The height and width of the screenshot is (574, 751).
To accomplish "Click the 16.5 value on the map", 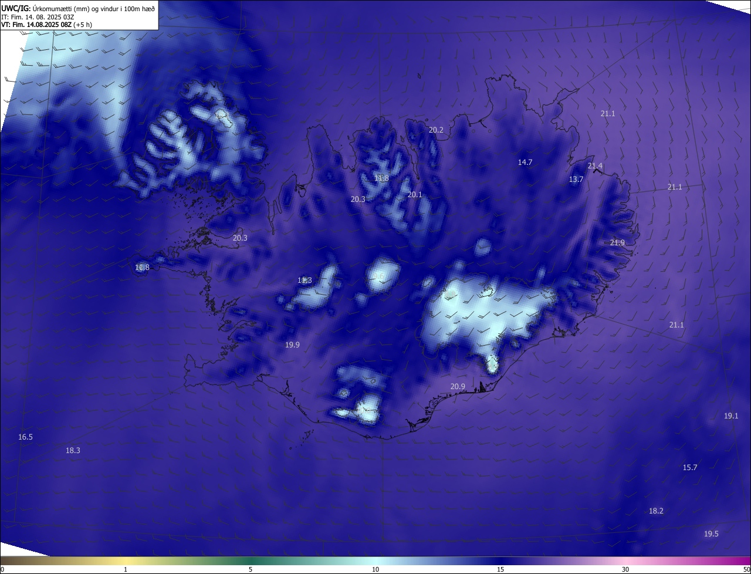I will [25, 437].
